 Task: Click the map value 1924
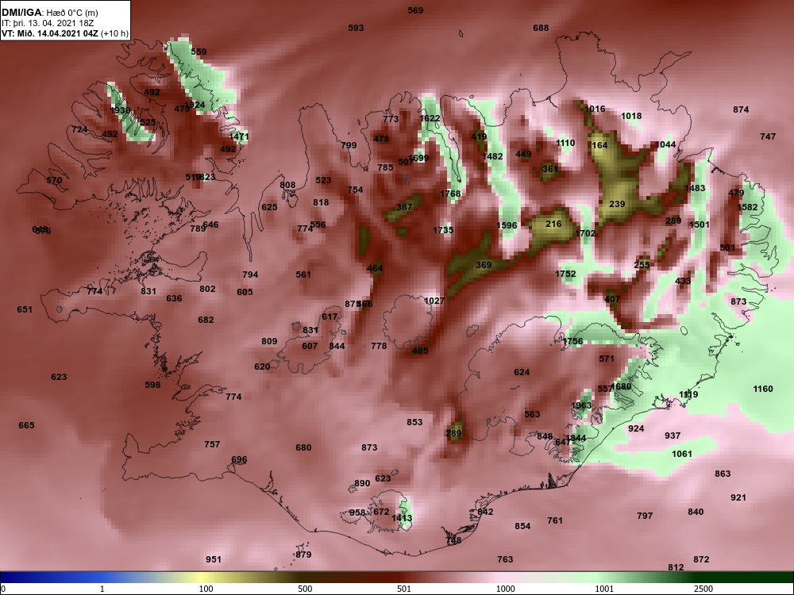[x=195, y=106]
